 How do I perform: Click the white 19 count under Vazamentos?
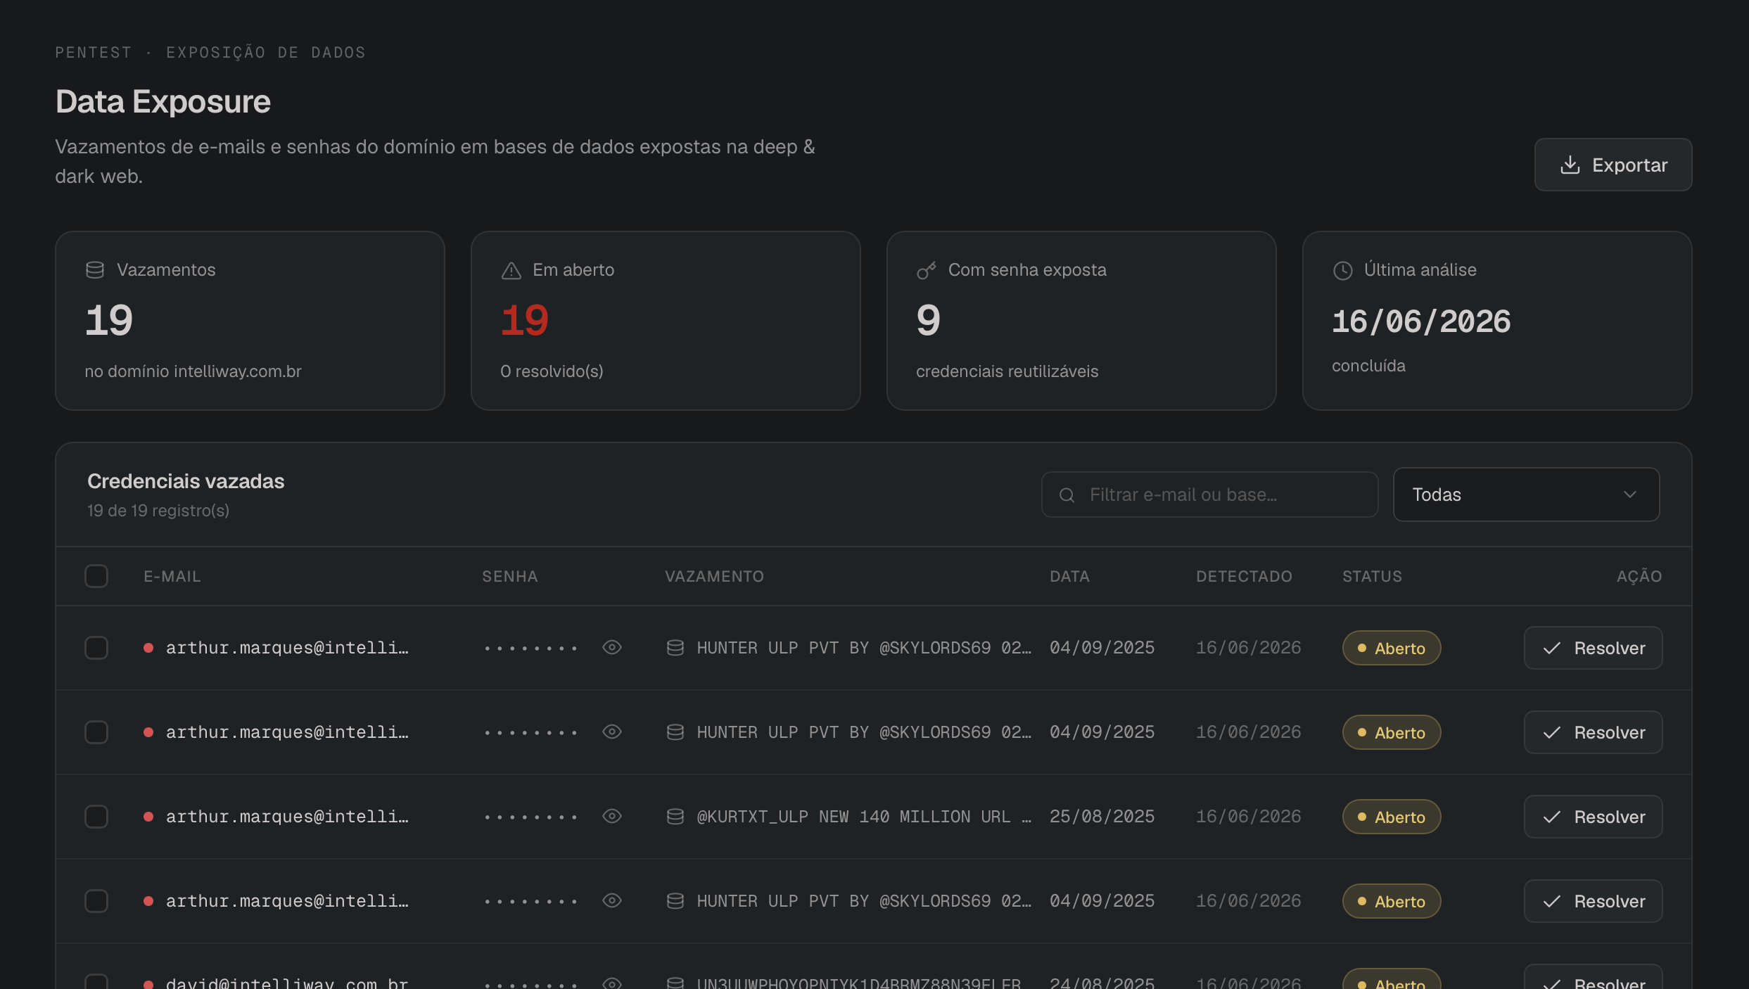pos(109,321)
